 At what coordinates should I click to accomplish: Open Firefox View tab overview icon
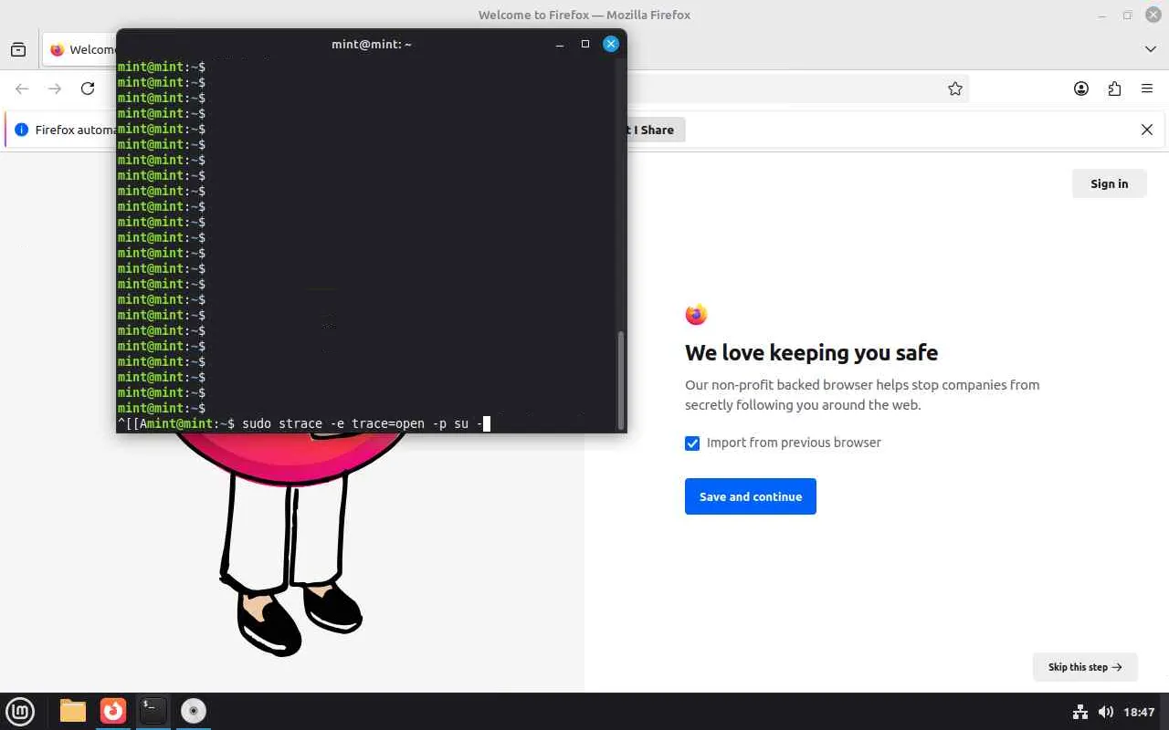coord(18,49)
